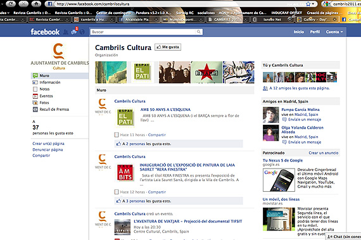Screen dimensions: 361x240
Task: Open the globe notifications icon
Action: point(82,32)
